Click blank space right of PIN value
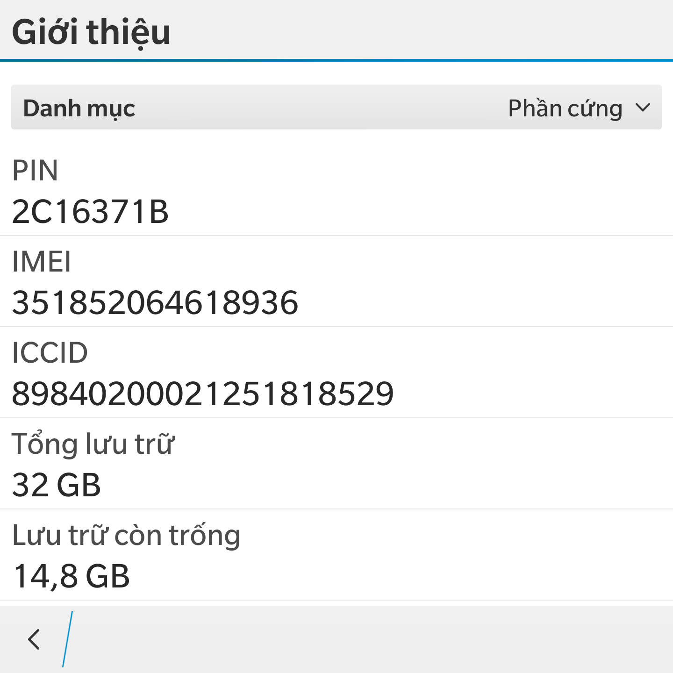This screenshot has height=673, width=673. click(x=421, y=211)
